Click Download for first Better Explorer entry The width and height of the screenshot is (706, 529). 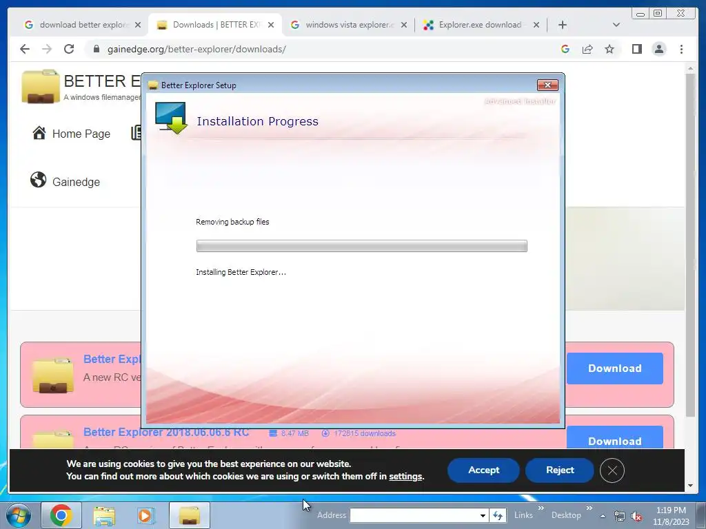(x=614, y=369)
